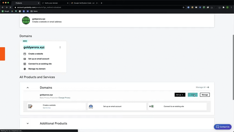The height and width of the screenshot is (132, 234).
Task: Open a new browser tab
Action: click(101, 3)
